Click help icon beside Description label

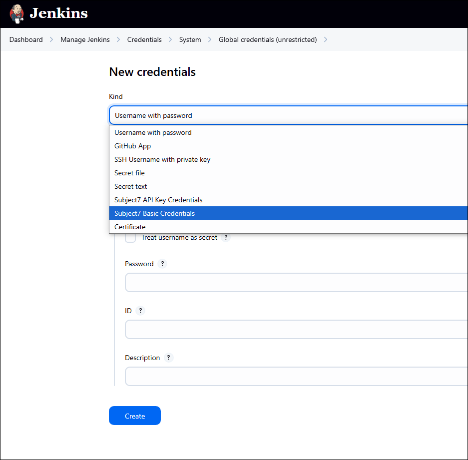[x=169, y=358]
